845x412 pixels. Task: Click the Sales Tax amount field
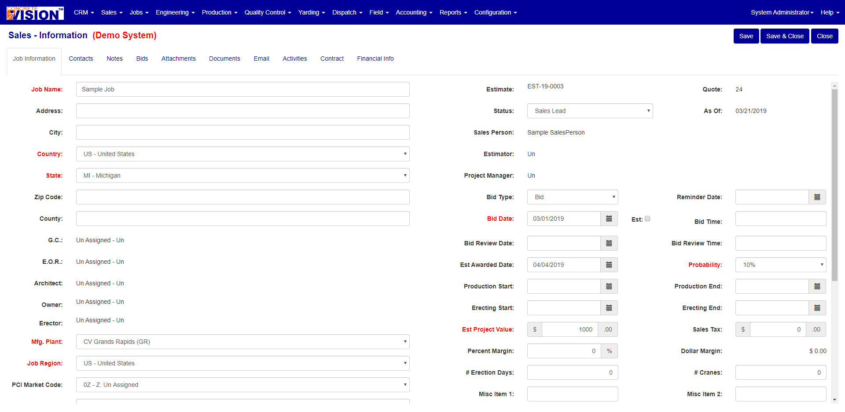pyautogui.click(x=778, y=329)
